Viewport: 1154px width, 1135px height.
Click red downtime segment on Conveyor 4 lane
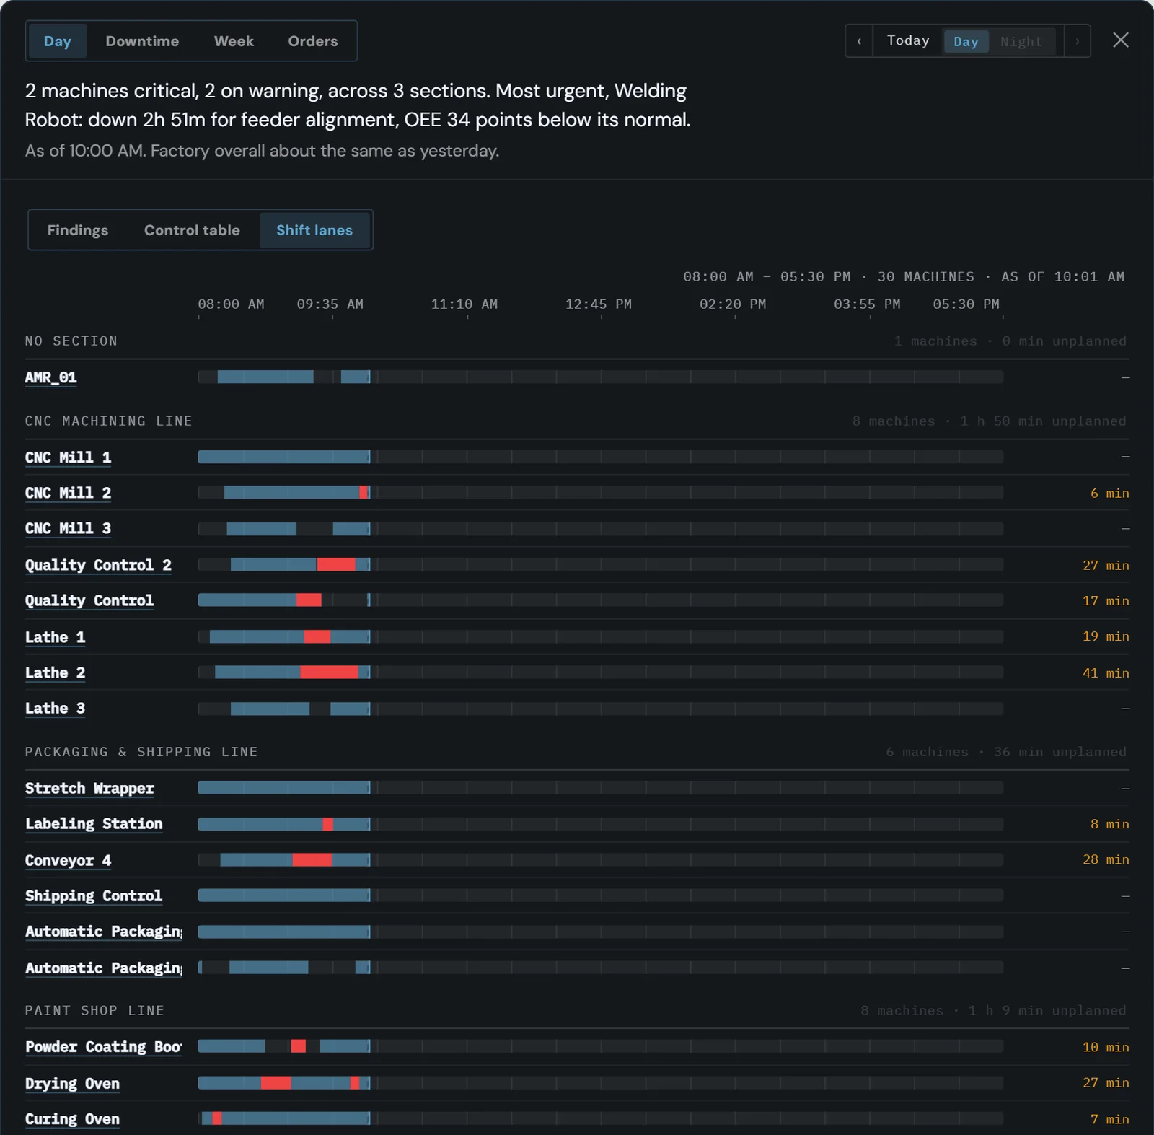312,859
